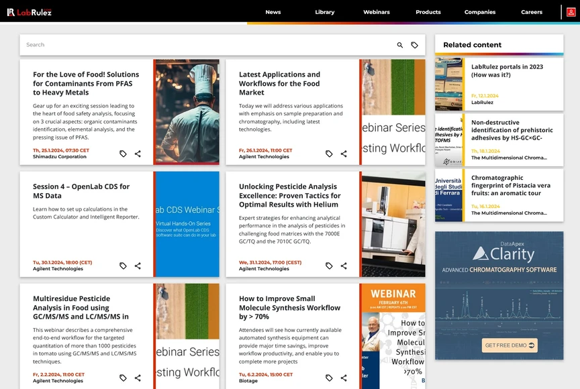Screen dimensions: 580x389
Task: Click date Tu, 30.1.2024, 18:00 (CET)
Action: click(62, 262)
